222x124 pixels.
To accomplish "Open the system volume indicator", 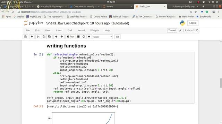I will [x=213, y=2].
